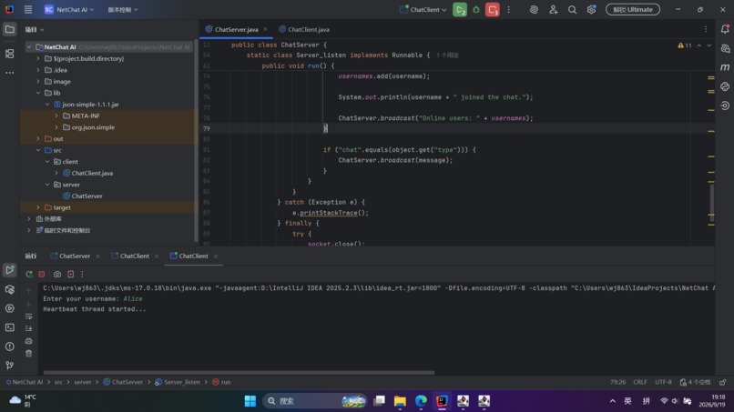The image size is (734, 412).
Task: Show more tool windows ellipsis
Action: (9, 73)
